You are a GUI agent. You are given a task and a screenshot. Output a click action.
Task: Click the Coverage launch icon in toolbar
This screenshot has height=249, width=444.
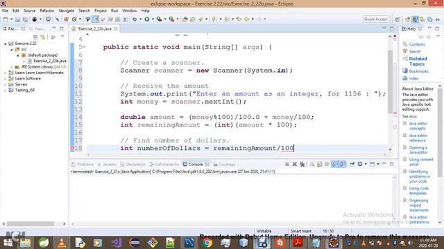tap(159, 19)
